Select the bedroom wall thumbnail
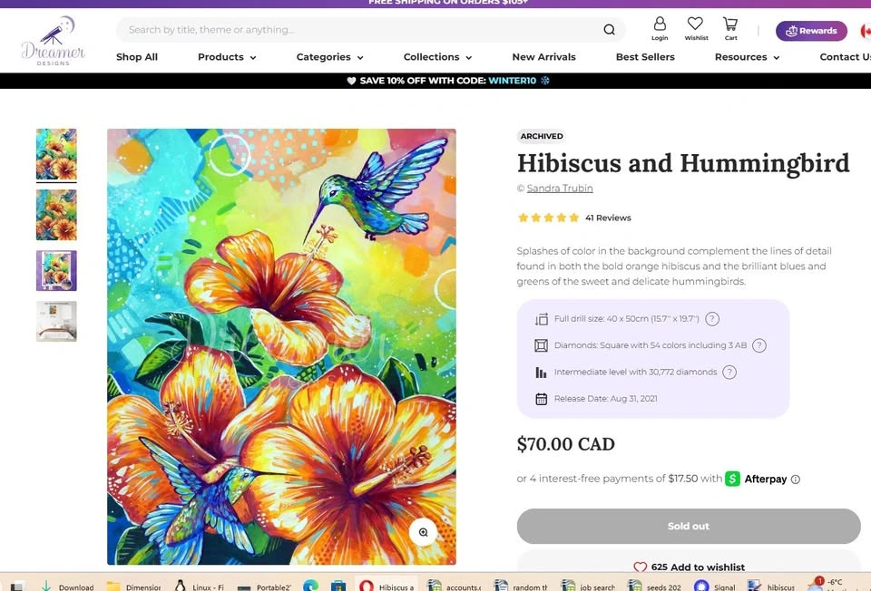Viewport: 871px width, 591px height. point(56,321)
